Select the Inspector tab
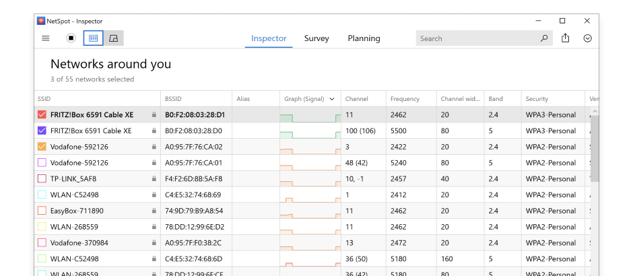Screen dimensions: 633x276 [269, 38]
